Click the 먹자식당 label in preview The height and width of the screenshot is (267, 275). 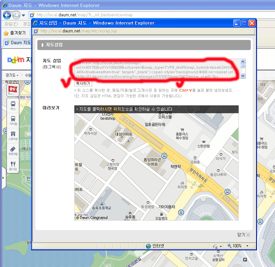pyautogui.click(x=90, y=133)
